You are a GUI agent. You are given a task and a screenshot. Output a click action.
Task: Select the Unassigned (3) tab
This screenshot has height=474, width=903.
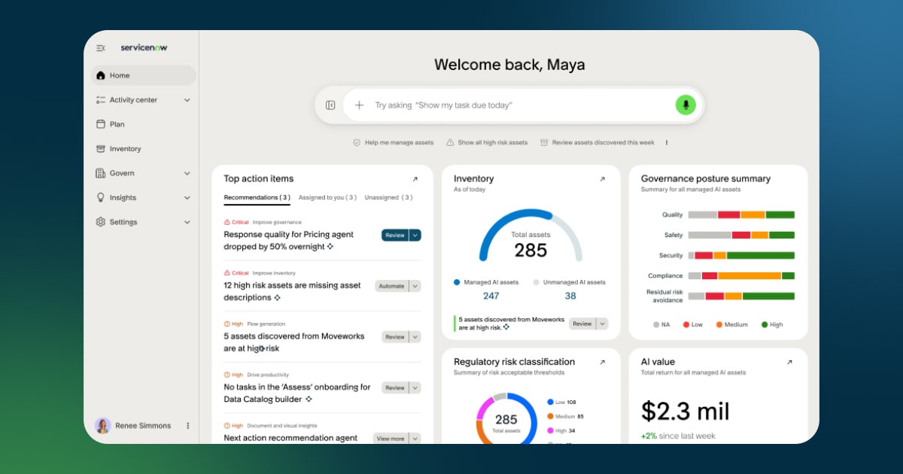point(388,197)
